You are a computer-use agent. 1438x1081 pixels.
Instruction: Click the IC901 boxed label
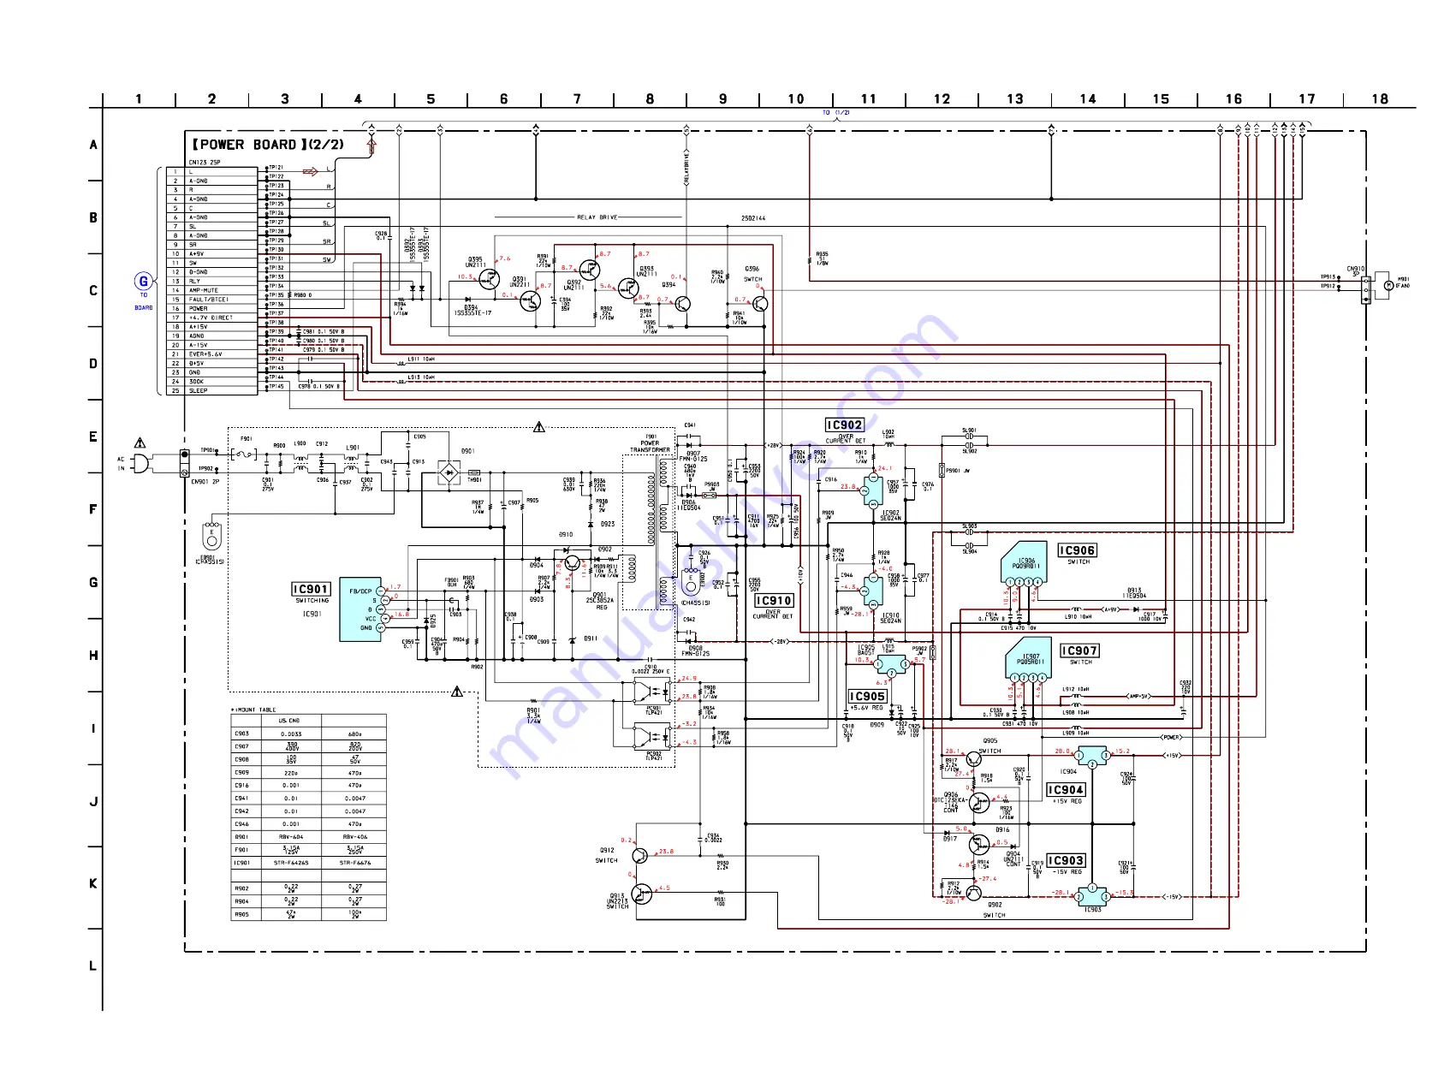(x=311, y=589)
